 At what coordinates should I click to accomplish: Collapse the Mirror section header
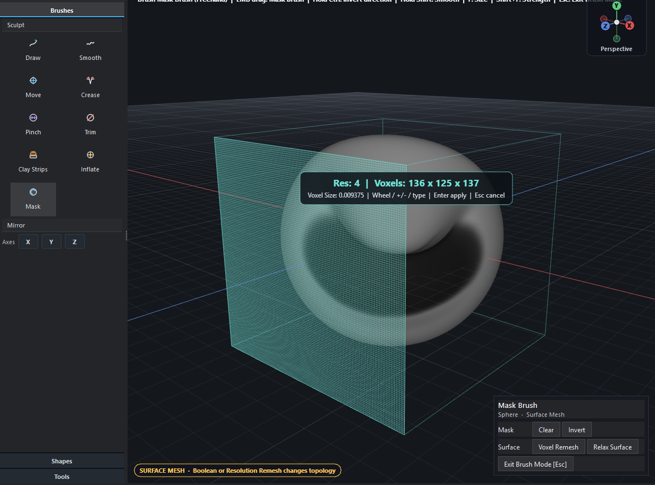[62, 225]
